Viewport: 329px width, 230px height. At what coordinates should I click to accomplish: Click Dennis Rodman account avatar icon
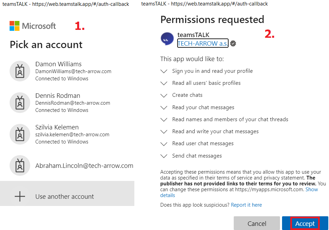(x=20, y=103)
